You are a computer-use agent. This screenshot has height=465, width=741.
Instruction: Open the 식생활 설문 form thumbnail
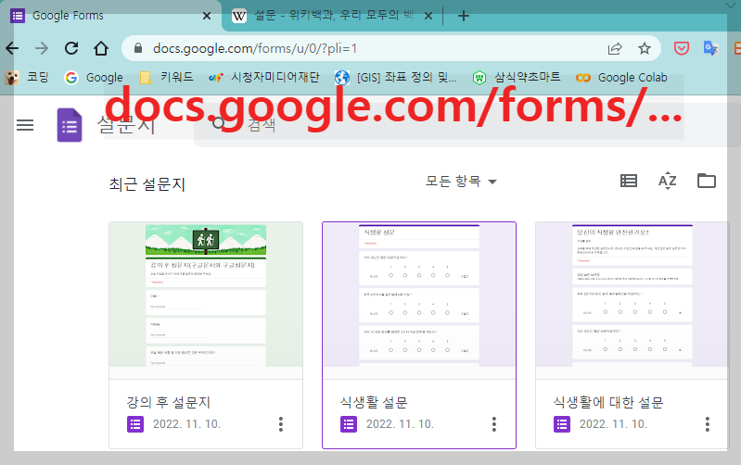coord(419,295)
